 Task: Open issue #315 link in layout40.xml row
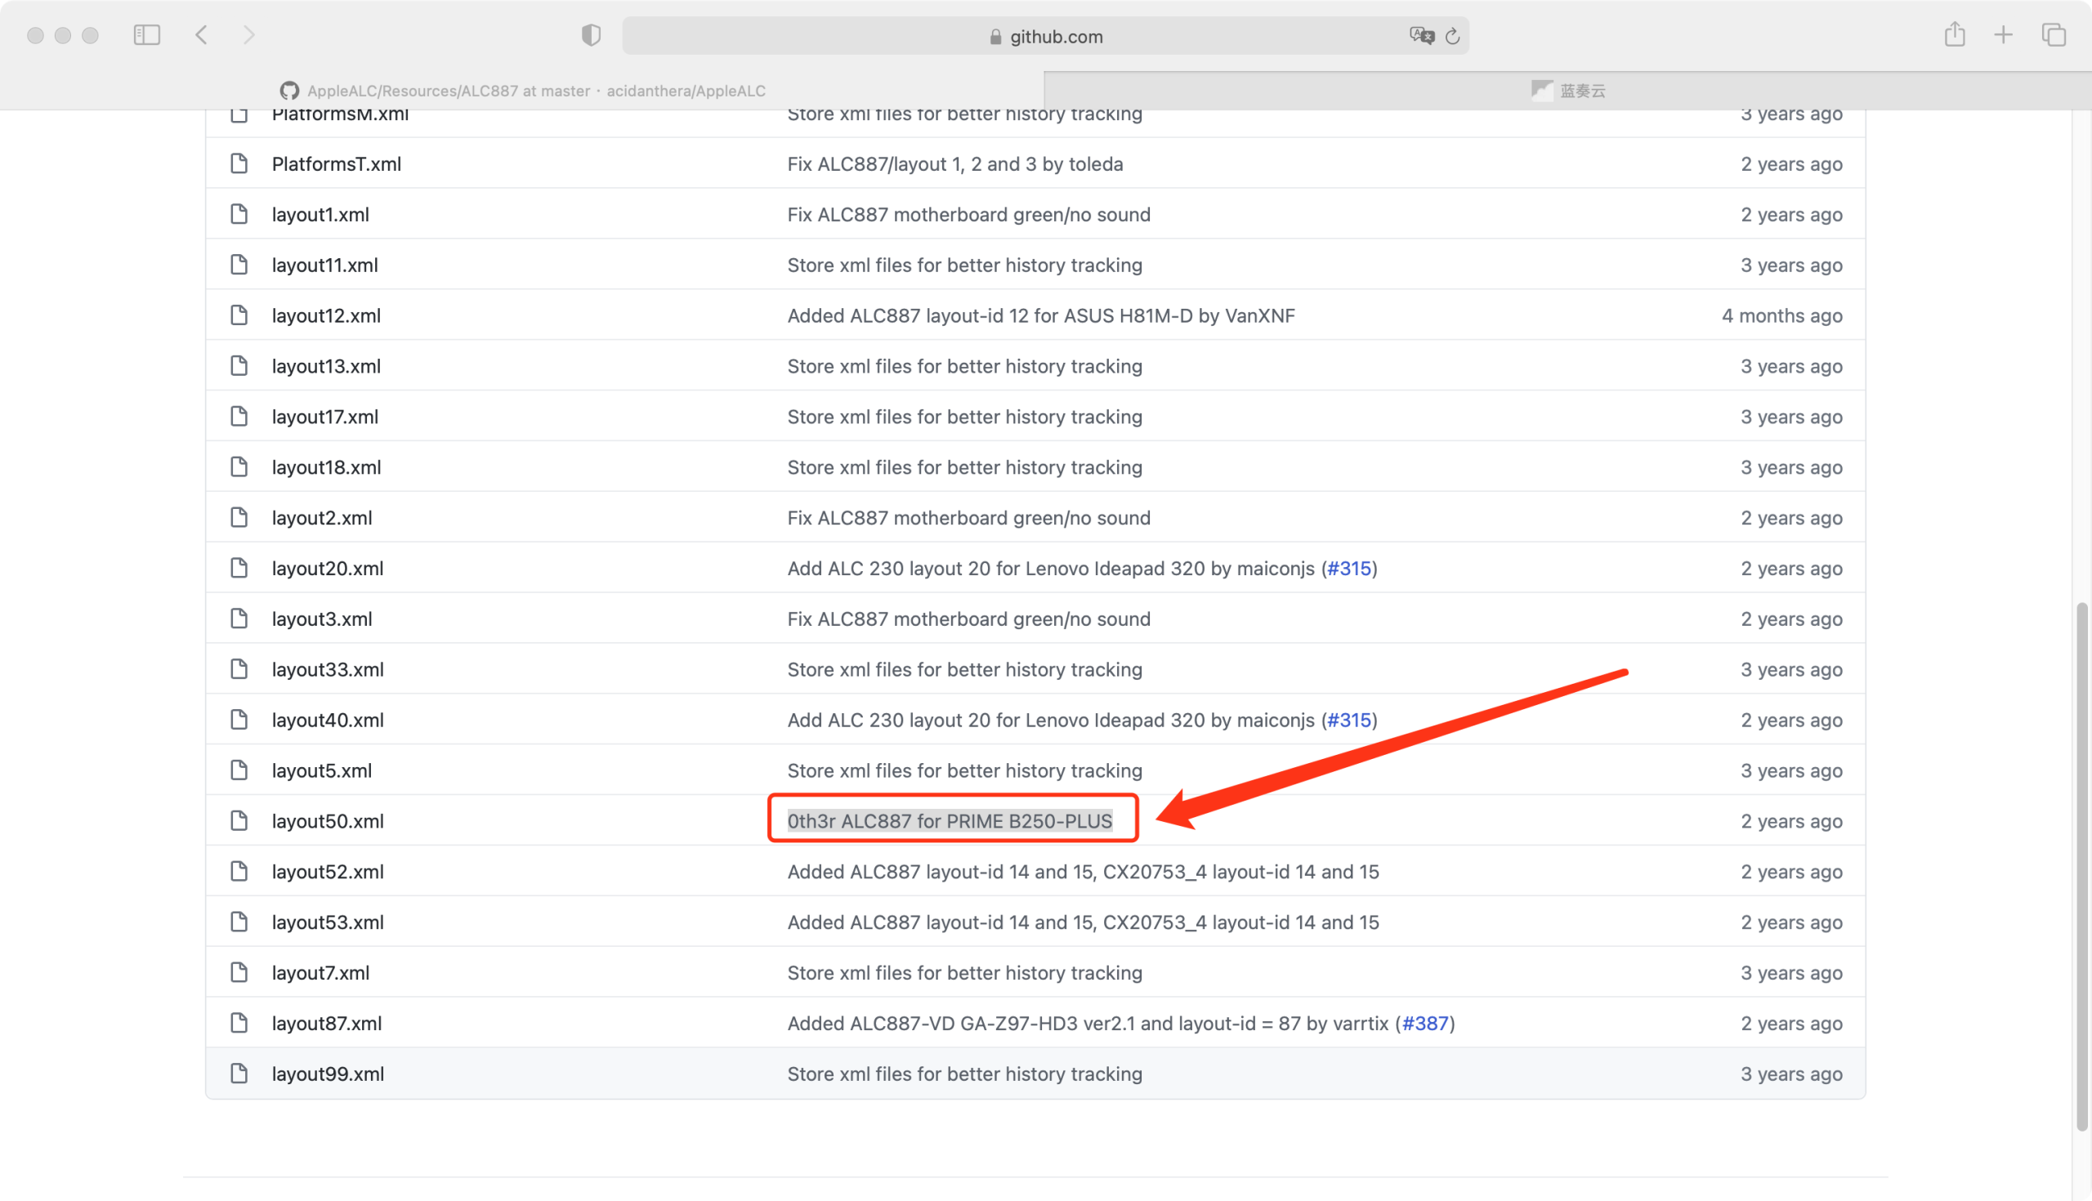point(1348,720)
